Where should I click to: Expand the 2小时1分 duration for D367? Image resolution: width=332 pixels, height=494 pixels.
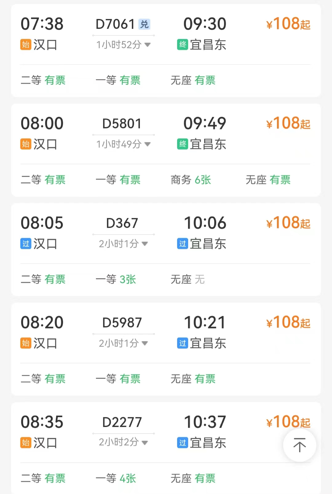click(x=123, y=244)
